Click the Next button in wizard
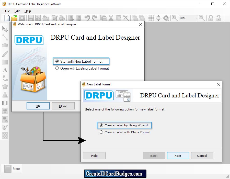The image size is (230, 179). pyautogui.click(x=178, y=156)
